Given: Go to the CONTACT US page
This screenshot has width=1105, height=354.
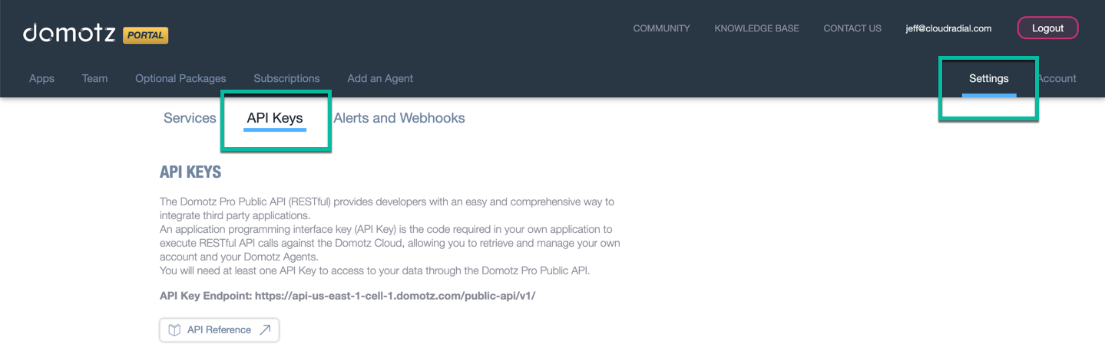Looking at the screenshot, I should [x=852, y=28].
